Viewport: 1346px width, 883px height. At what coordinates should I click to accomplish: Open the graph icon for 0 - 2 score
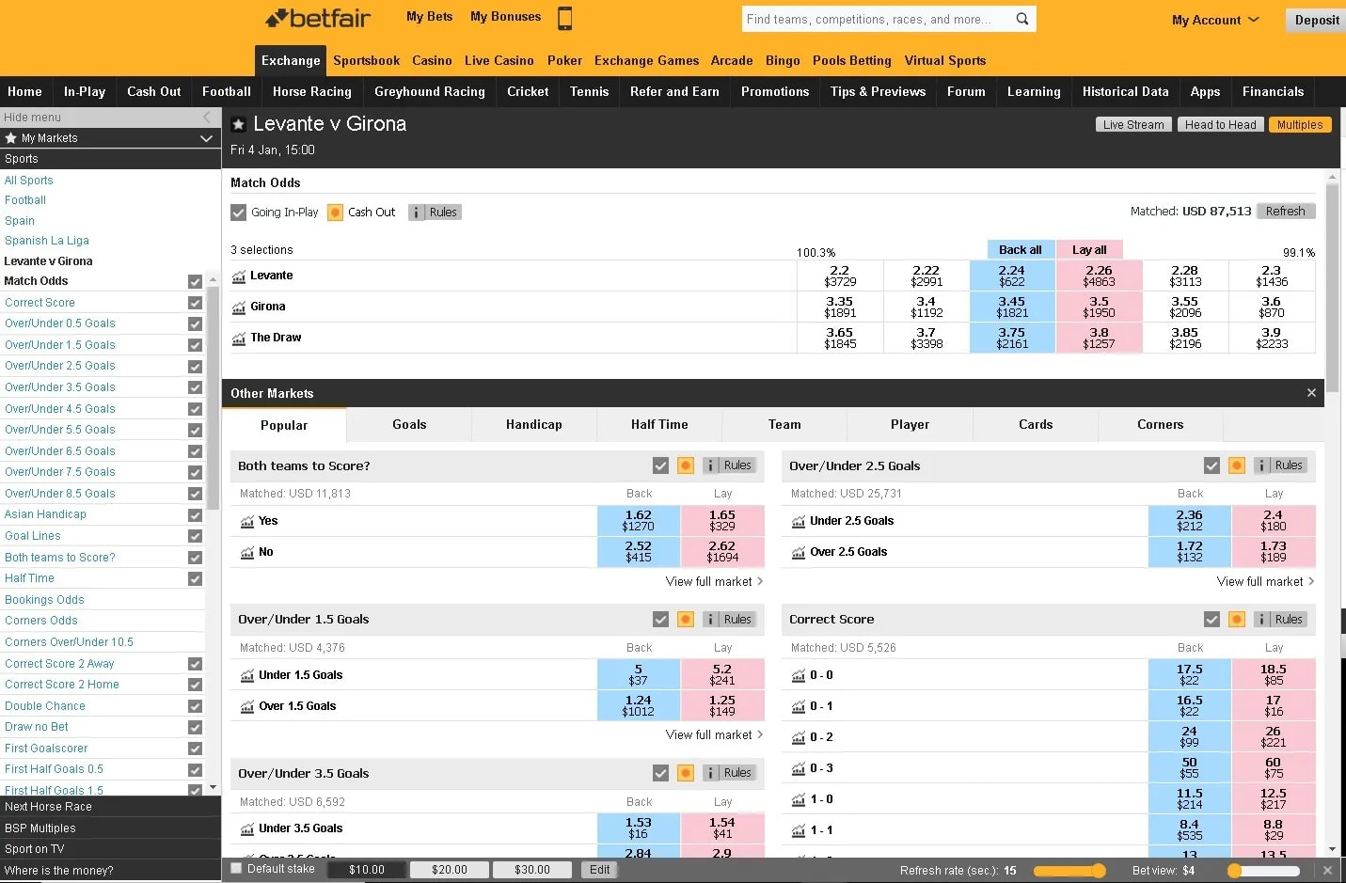[799, 738]
